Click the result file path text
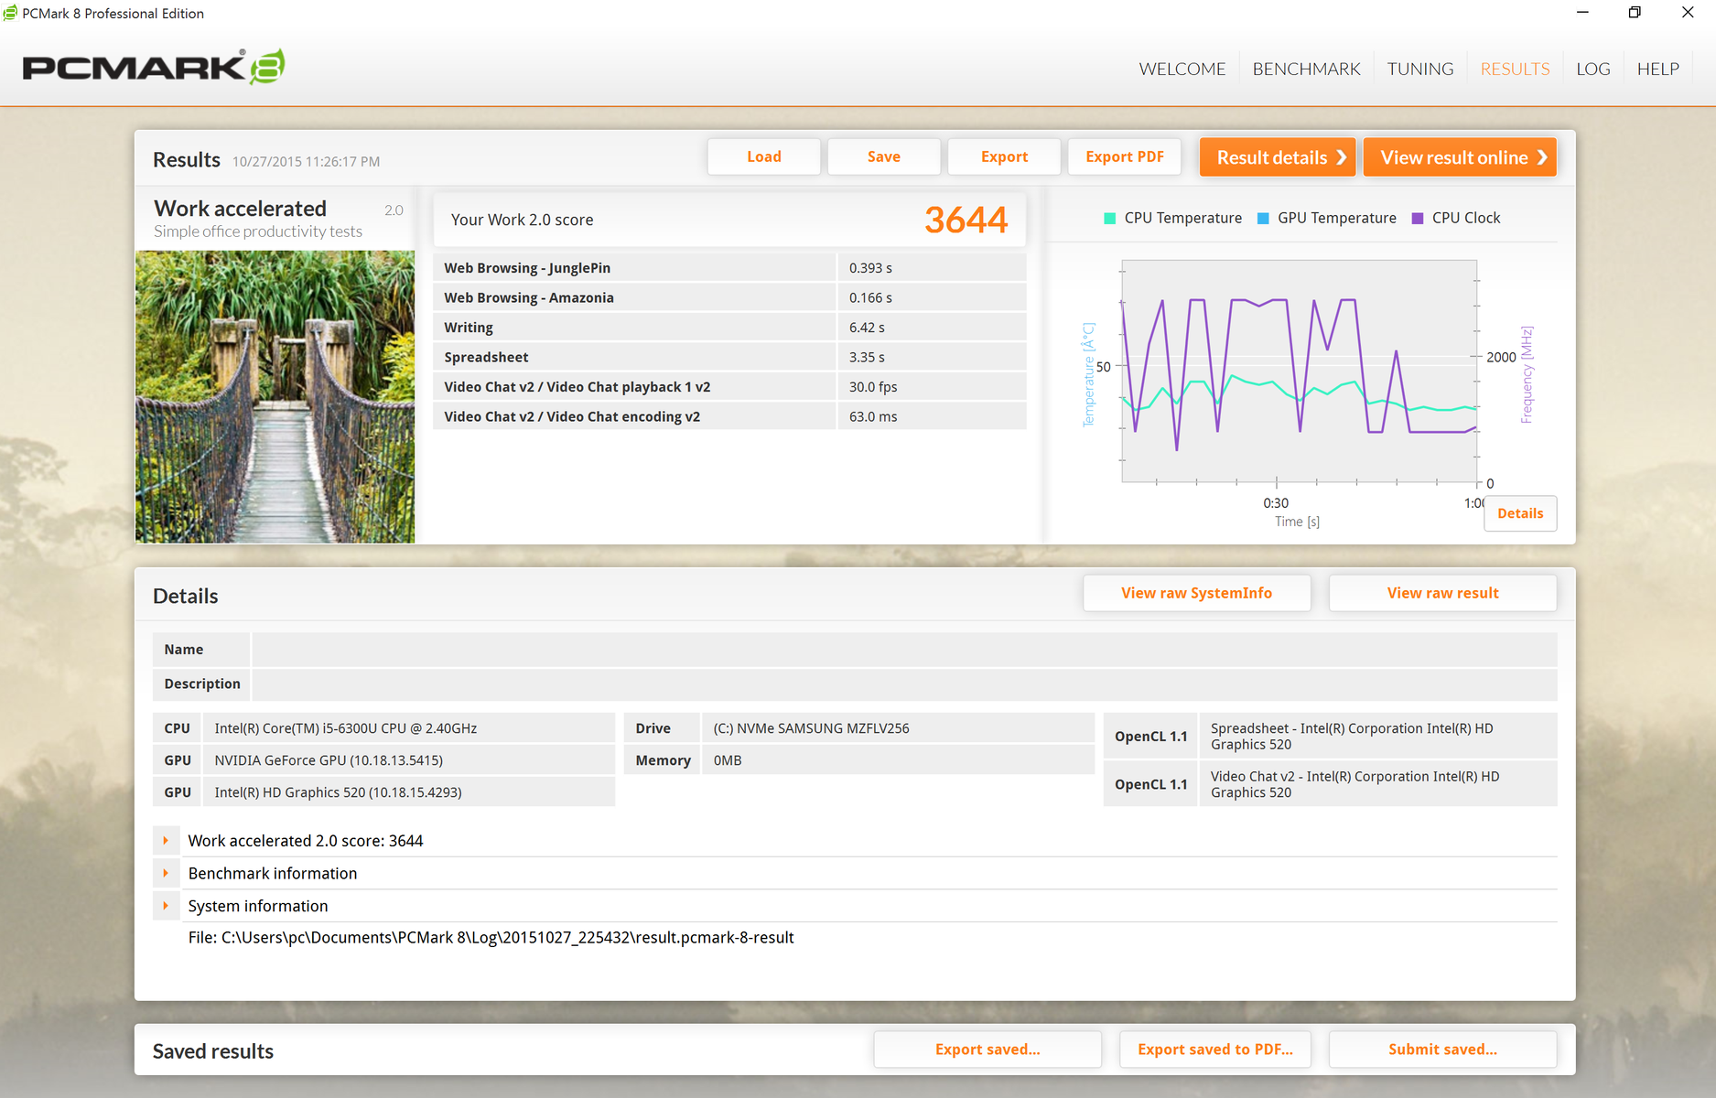Screen dimensions: 1716x1098 [x=491, y=938]
